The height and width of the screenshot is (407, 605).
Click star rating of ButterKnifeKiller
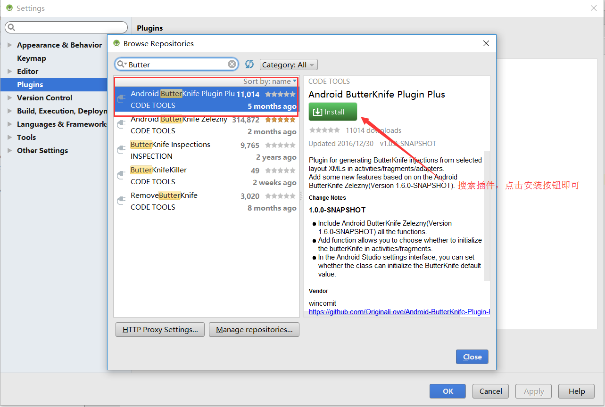tap(281, 171)
